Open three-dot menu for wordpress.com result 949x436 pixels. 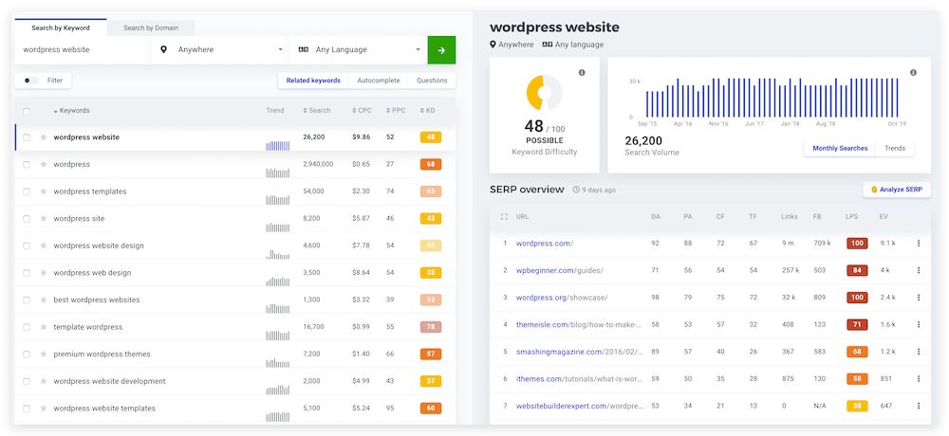918,244
